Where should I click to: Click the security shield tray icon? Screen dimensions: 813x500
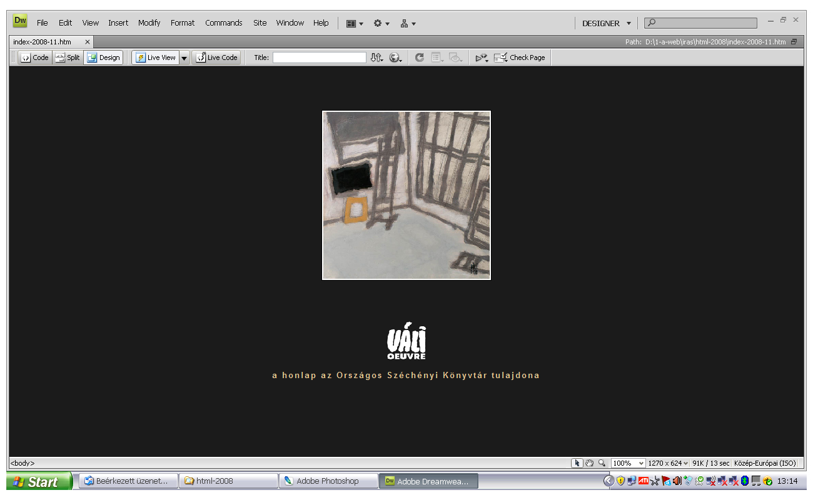620,481
